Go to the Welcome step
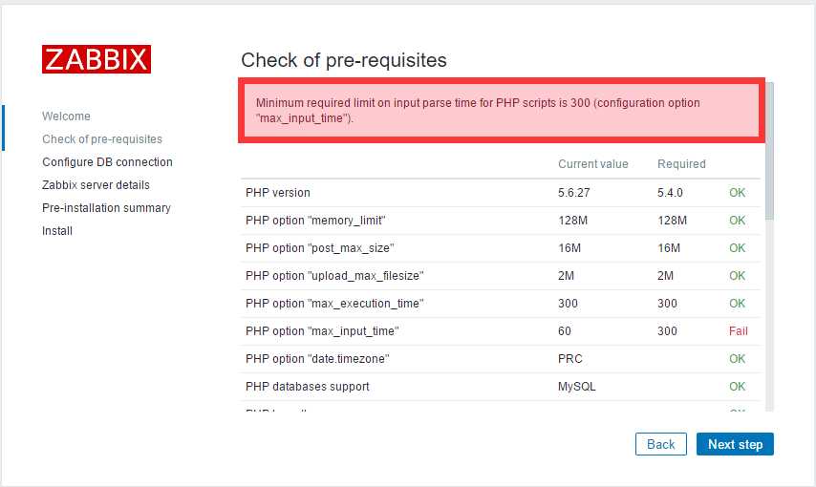Screen dimensions: 816x487 pyautogui.click(x=66, y=116)
